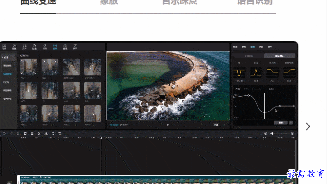Zoom in timeline with the plus circle icon
The height and width of the screenshot is (184, 327).
pos(292,134)
